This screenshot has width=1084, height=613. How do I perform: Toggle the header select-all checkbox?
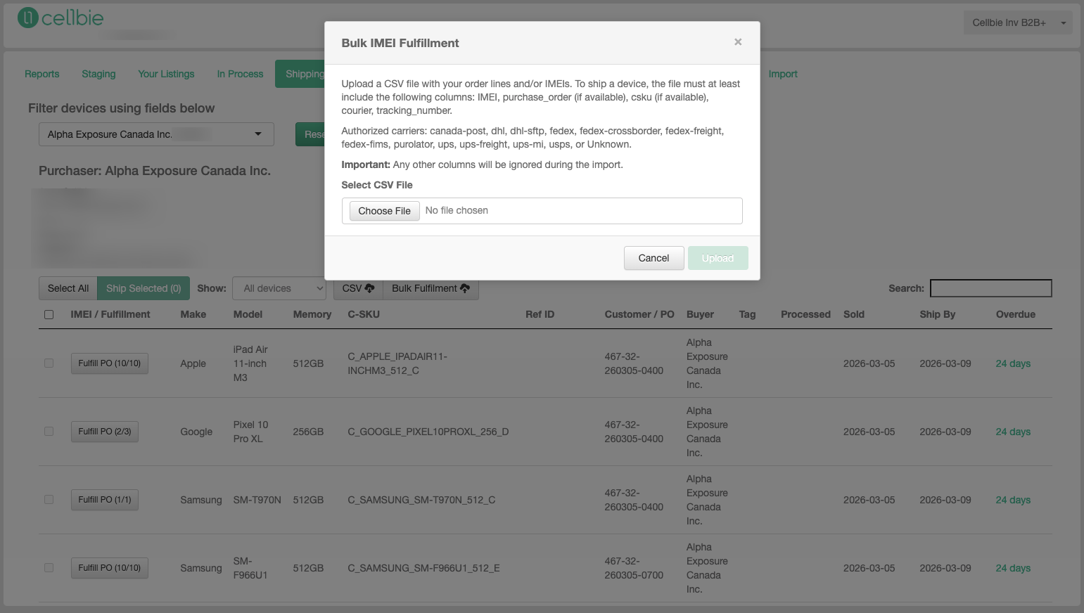click(49, 314)
